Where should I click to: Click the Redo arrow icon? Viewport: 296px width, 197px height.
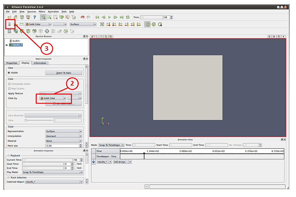pyautogui.click(x=88, y=17)
